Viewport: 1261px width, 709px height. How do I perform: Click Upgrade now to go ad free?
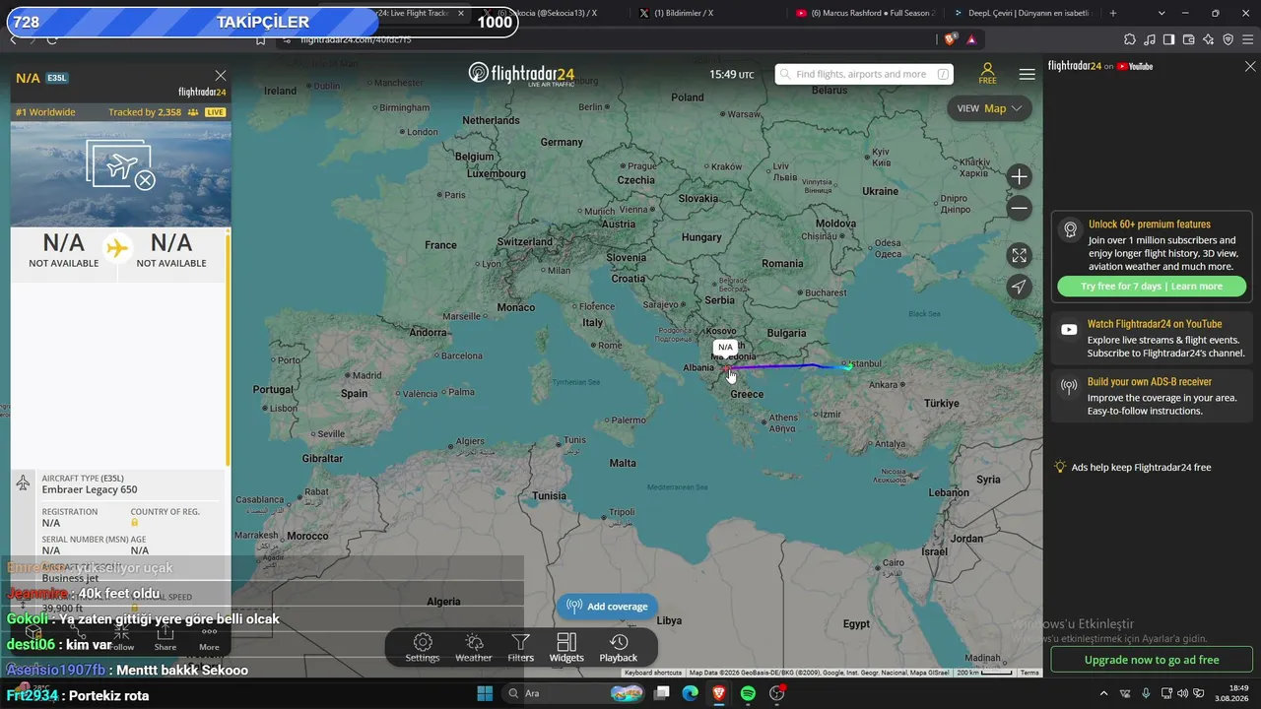(x=1152, y=660)
